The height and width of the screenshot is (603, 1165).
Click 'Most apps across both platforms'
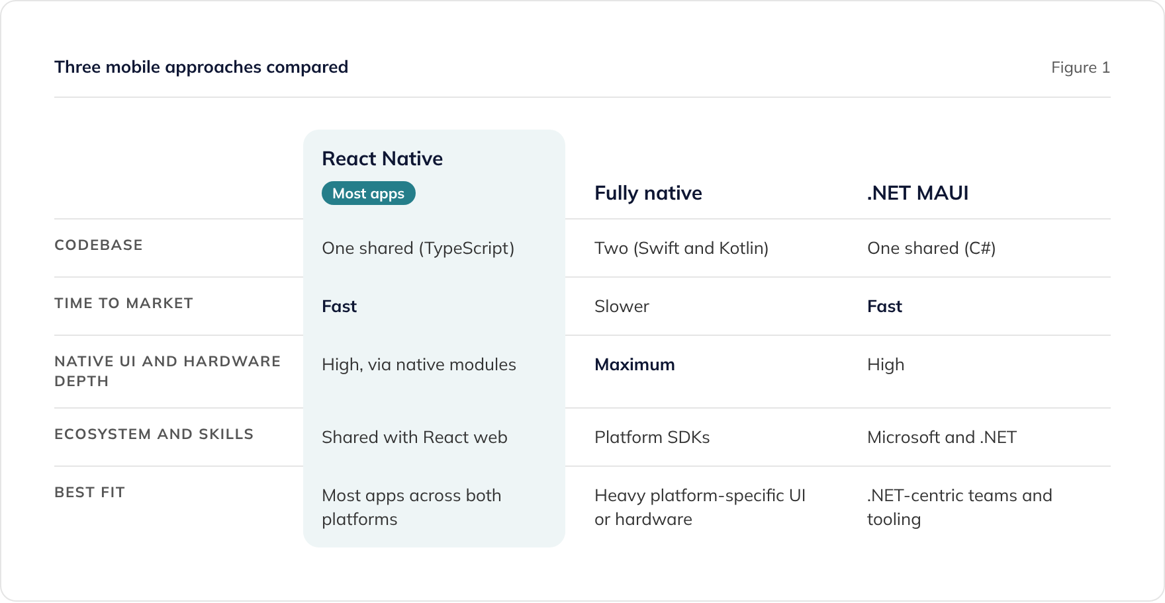coord(411,508)
